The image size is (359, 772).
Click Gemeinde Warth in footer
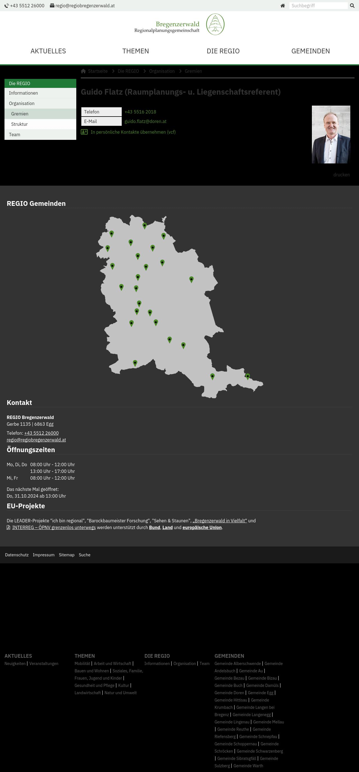248,766
